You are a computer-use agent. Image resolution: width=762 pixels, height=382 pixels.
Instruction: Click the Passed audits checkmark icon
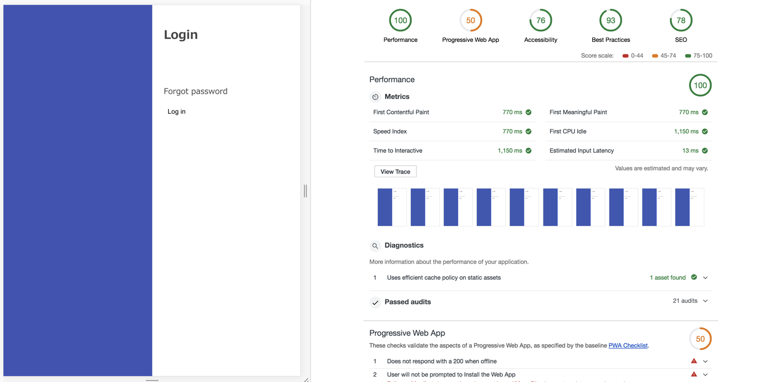375,303
